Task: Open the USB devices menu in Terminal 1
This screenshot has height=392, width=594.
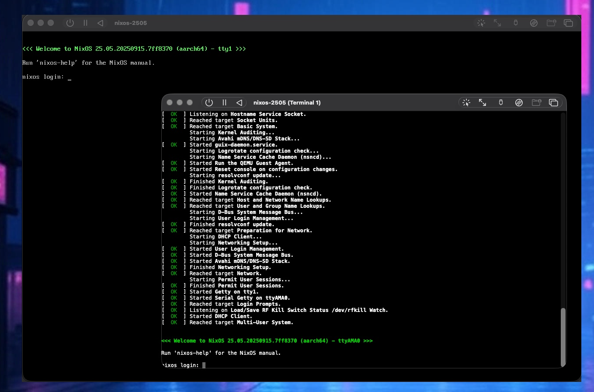Action: [501, 102]
